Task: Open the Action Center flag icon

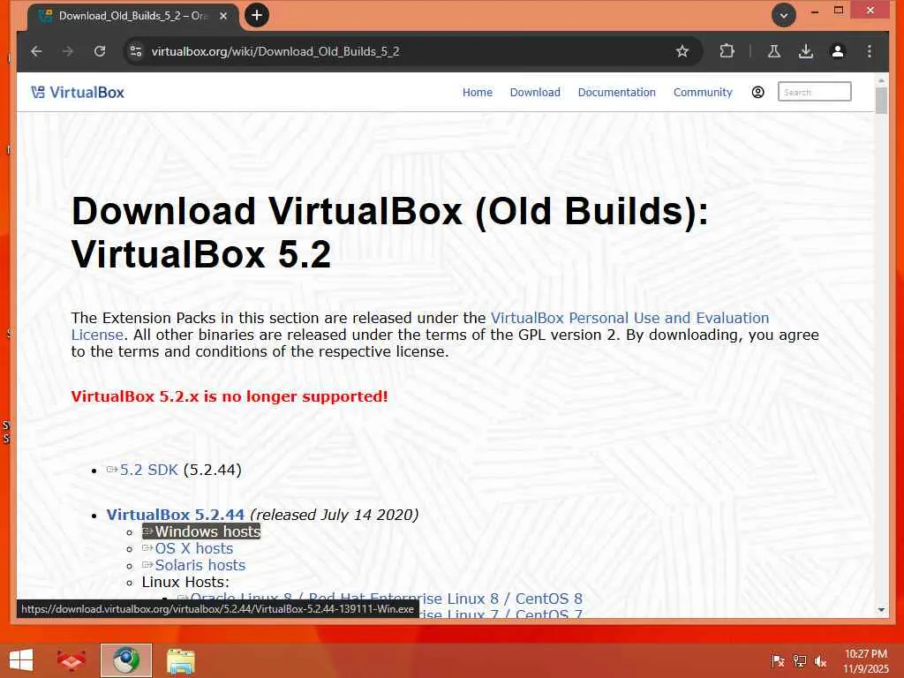Action: [x=778, y=661]
